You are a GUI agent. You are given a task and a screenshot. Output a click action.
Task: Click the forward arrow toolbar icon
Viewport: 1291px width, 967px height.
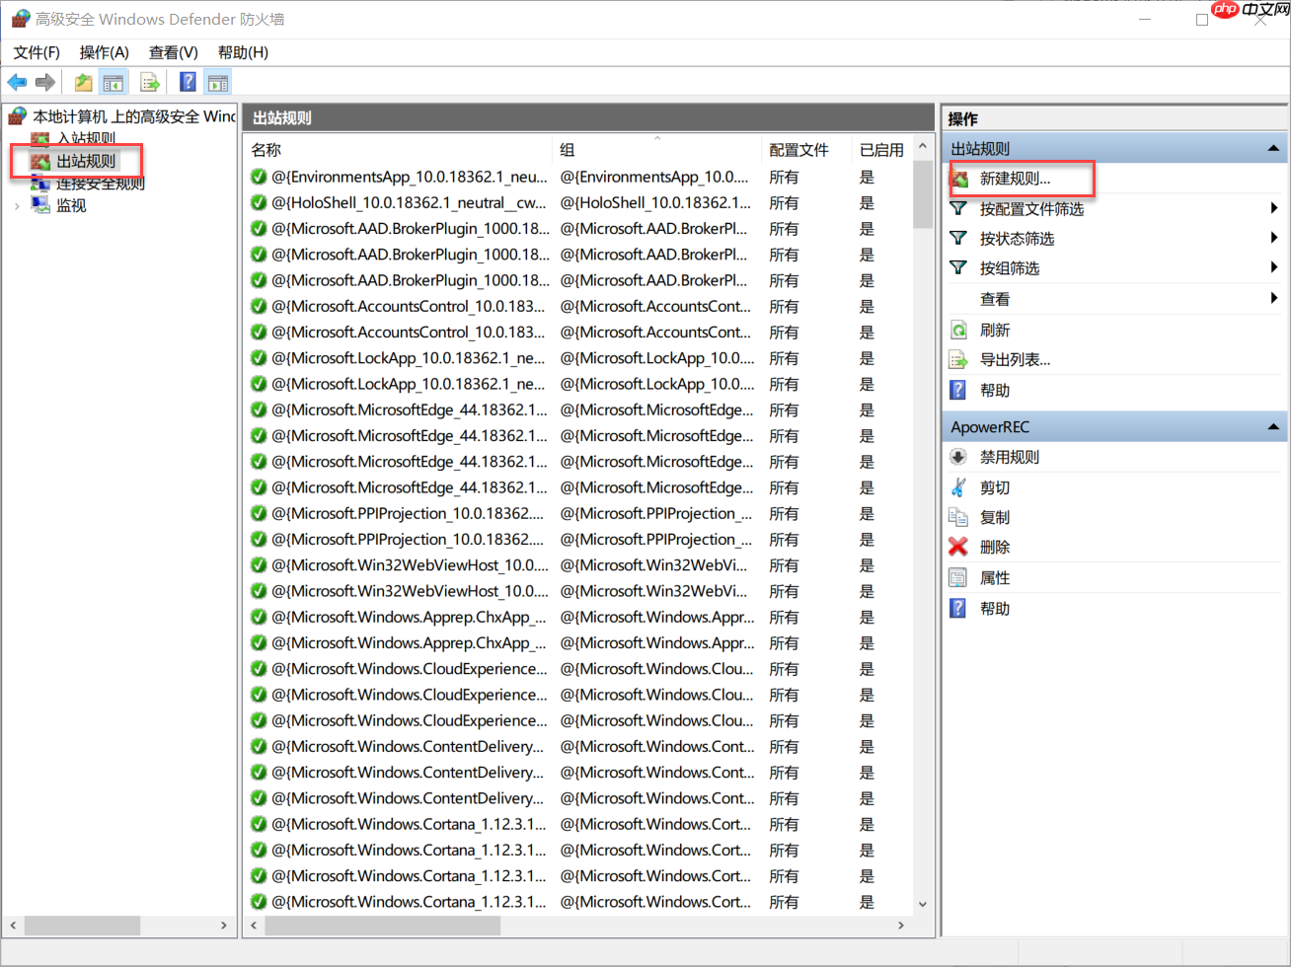point(44,83)
